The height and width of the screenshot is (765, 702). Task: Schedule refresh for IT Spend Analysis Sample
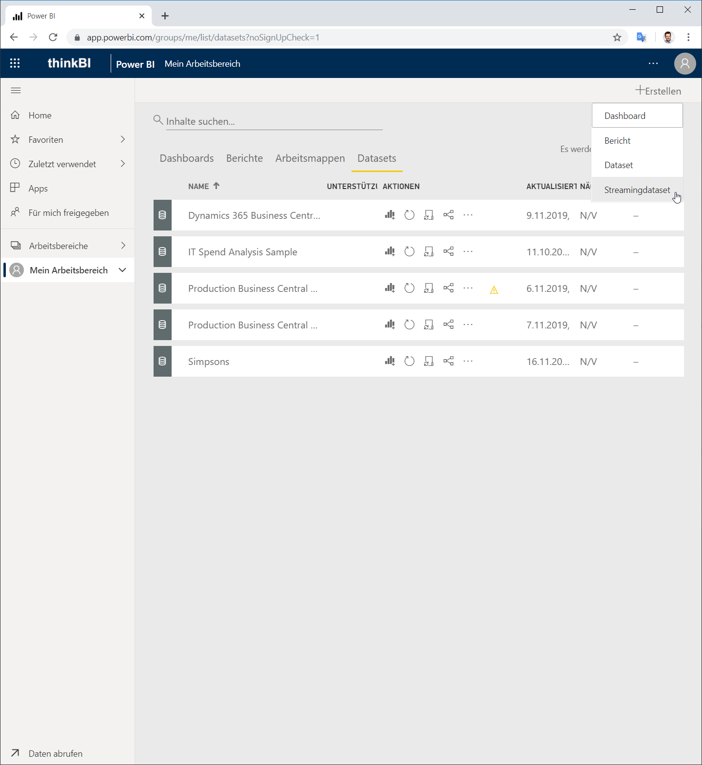[429, 251]
